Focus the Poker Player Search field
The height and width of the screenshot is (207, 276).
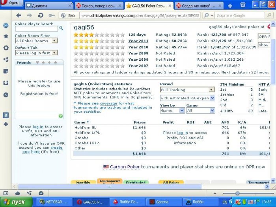pyautogui.click(x=36, y=29)
